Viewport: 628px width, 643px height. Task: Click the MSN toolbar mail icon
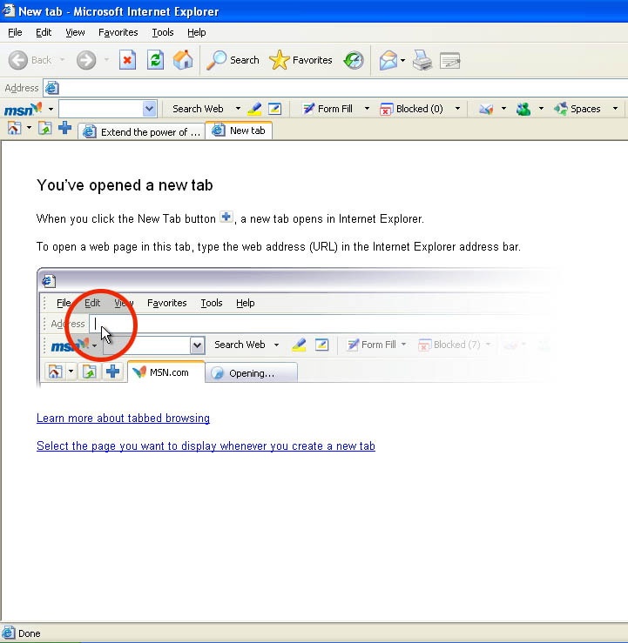[486, 109]
